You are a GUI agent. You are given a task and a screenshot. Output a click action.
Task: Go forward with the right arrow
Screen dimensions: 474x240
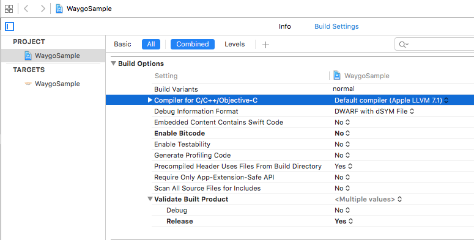point(43,9)
